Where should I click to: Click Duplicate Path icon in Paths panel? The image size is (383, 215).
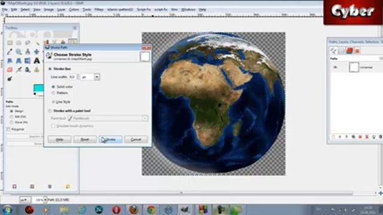click(354, 137)
